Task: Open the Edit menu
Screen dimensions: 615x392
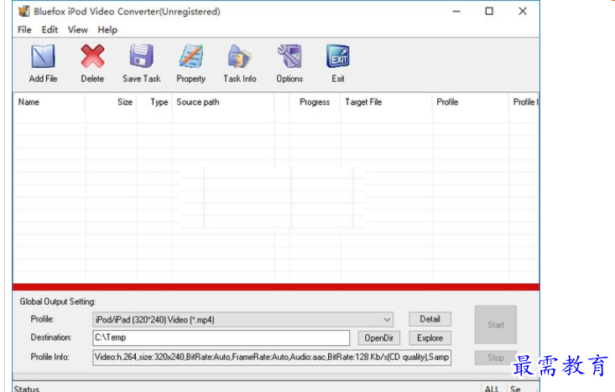Action: (x=50, y=30)
